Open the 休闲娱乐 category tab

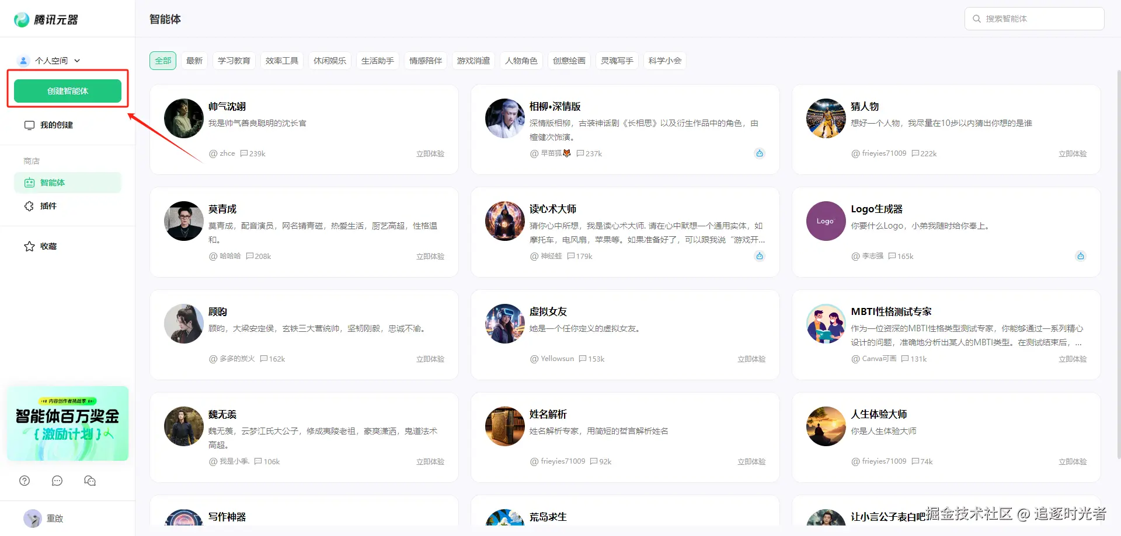[x=330, y=61]
